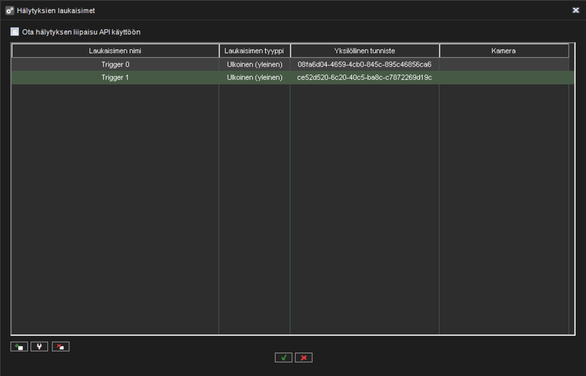Click the 'Kamera' column header

pos(504,50)
